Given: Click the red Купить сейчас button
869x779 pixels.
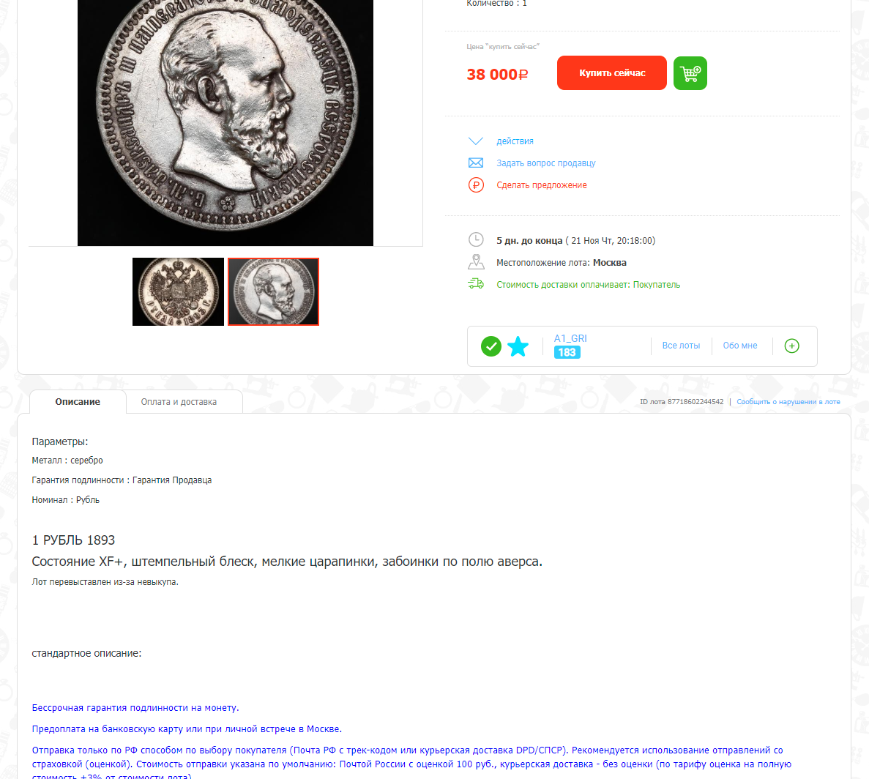Looking at the screenshot, I should pos(612,72).
